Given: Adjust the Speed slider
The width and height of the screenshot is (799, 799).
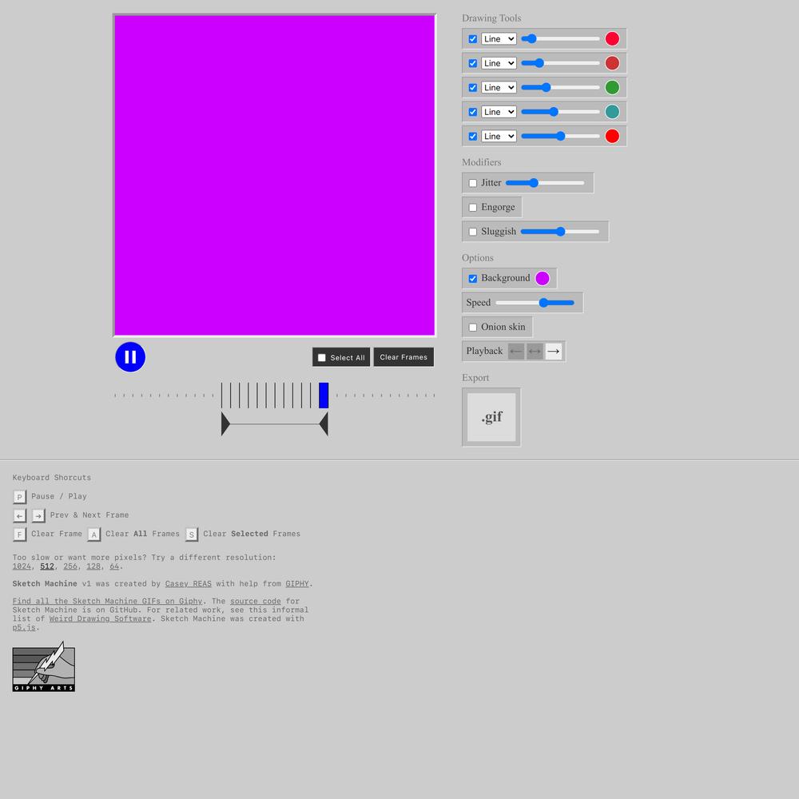Looking at the screenshot, I should tap(535, 303).
